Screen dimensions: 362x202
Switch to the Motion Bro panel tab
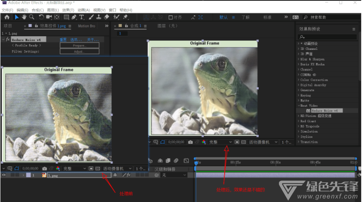tap(87, 26)
